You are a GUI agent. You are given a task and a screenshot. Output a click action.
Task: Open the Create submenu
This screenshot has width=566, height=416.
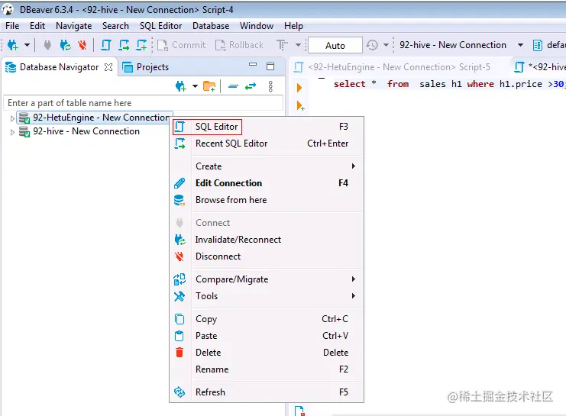pyautogui.click(x=267, y=166)
